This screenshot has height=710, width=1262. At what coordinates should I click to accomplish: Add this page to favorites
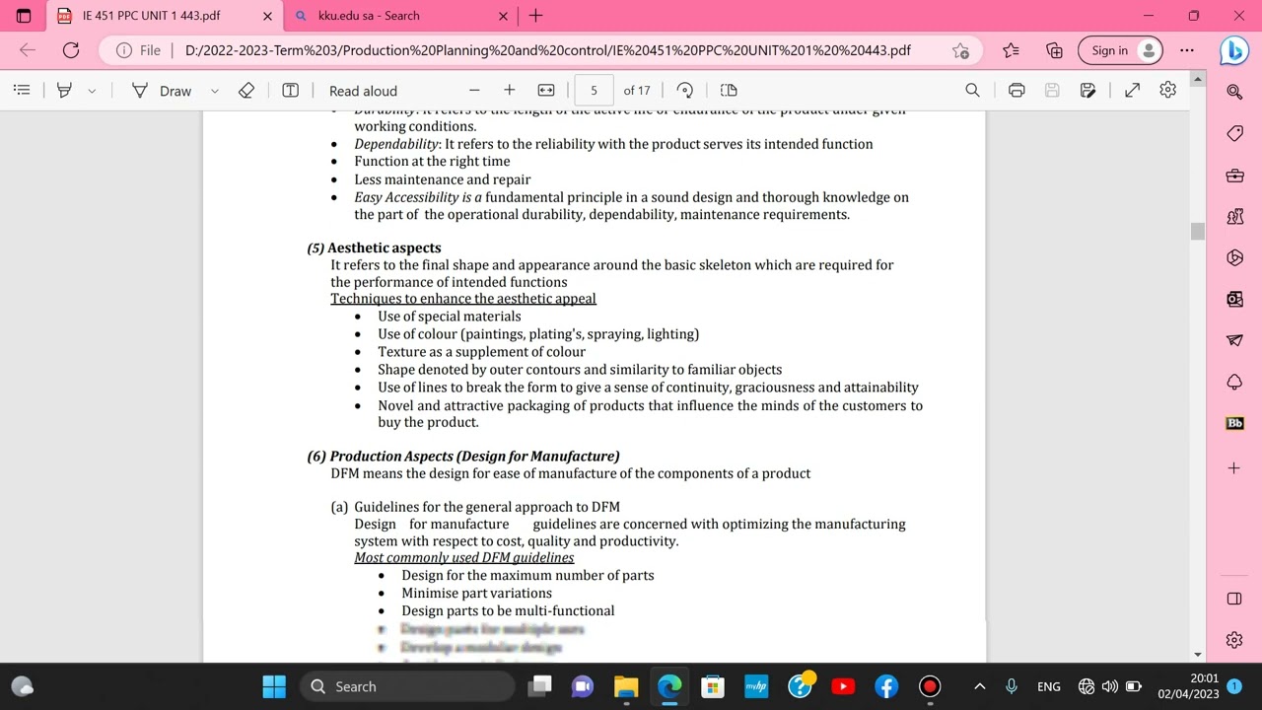[960, 50]
